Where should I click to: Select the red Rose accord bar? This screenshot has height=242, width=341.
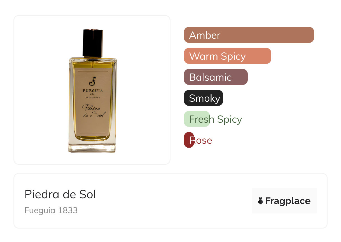[189, 140]
